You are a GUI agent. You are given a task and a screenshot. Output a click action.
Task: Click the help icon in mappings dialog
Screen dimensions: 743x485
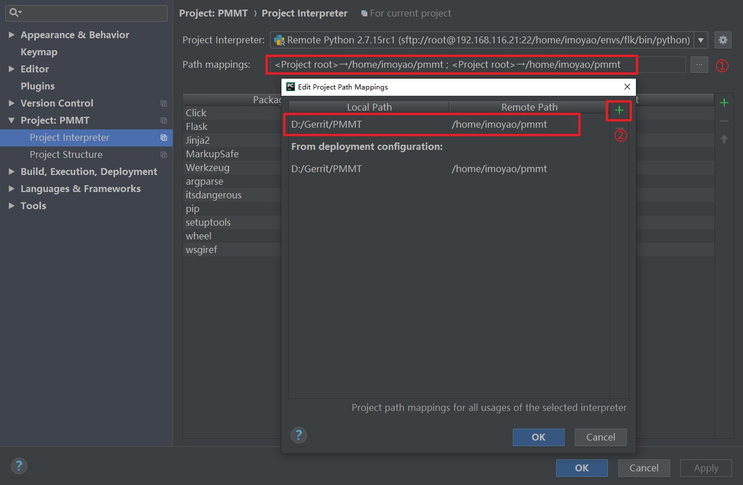pyautogui.click(x=299, y=435)
